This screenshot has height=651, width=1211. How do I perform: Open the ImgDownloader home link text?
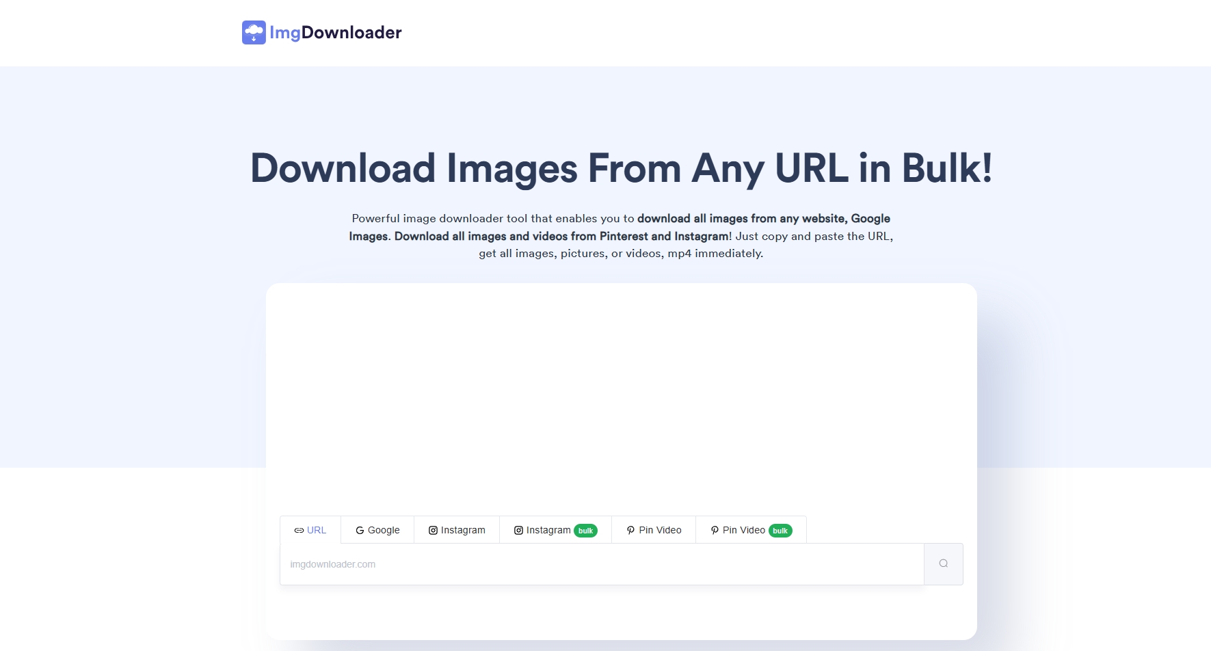336,32
